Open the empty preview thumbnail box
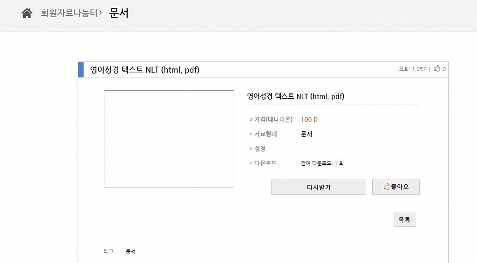The image size is (477, 263). tap(169, 139)
